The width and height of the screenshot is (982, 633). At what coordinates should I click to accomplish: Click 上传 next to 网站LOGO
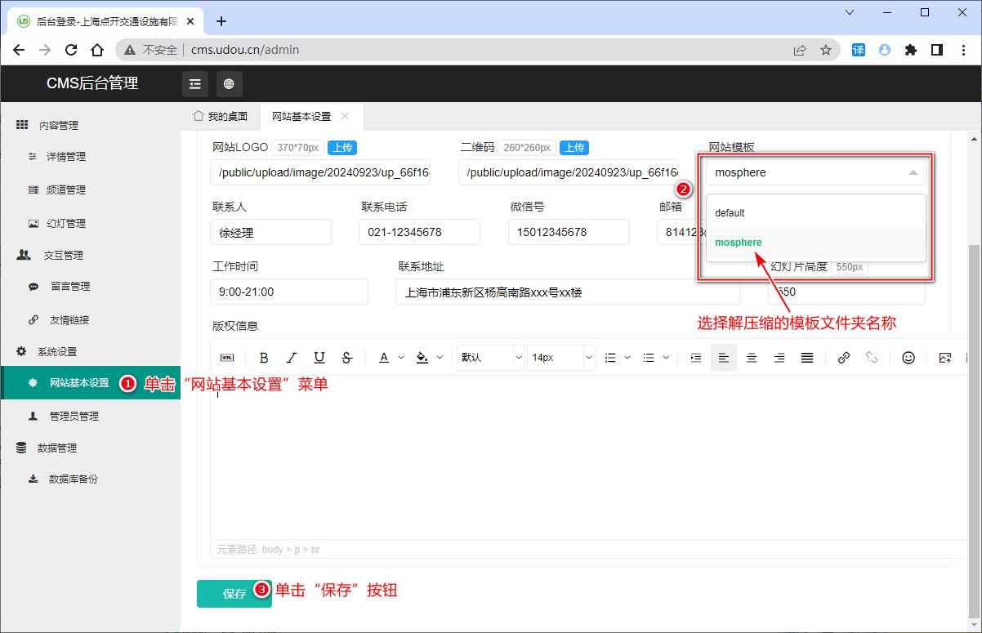click(x=342, y=148)
